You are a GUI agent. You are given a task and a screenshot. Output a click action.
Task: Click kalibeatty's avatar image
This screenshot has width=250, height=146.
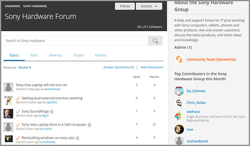point(8,139)
